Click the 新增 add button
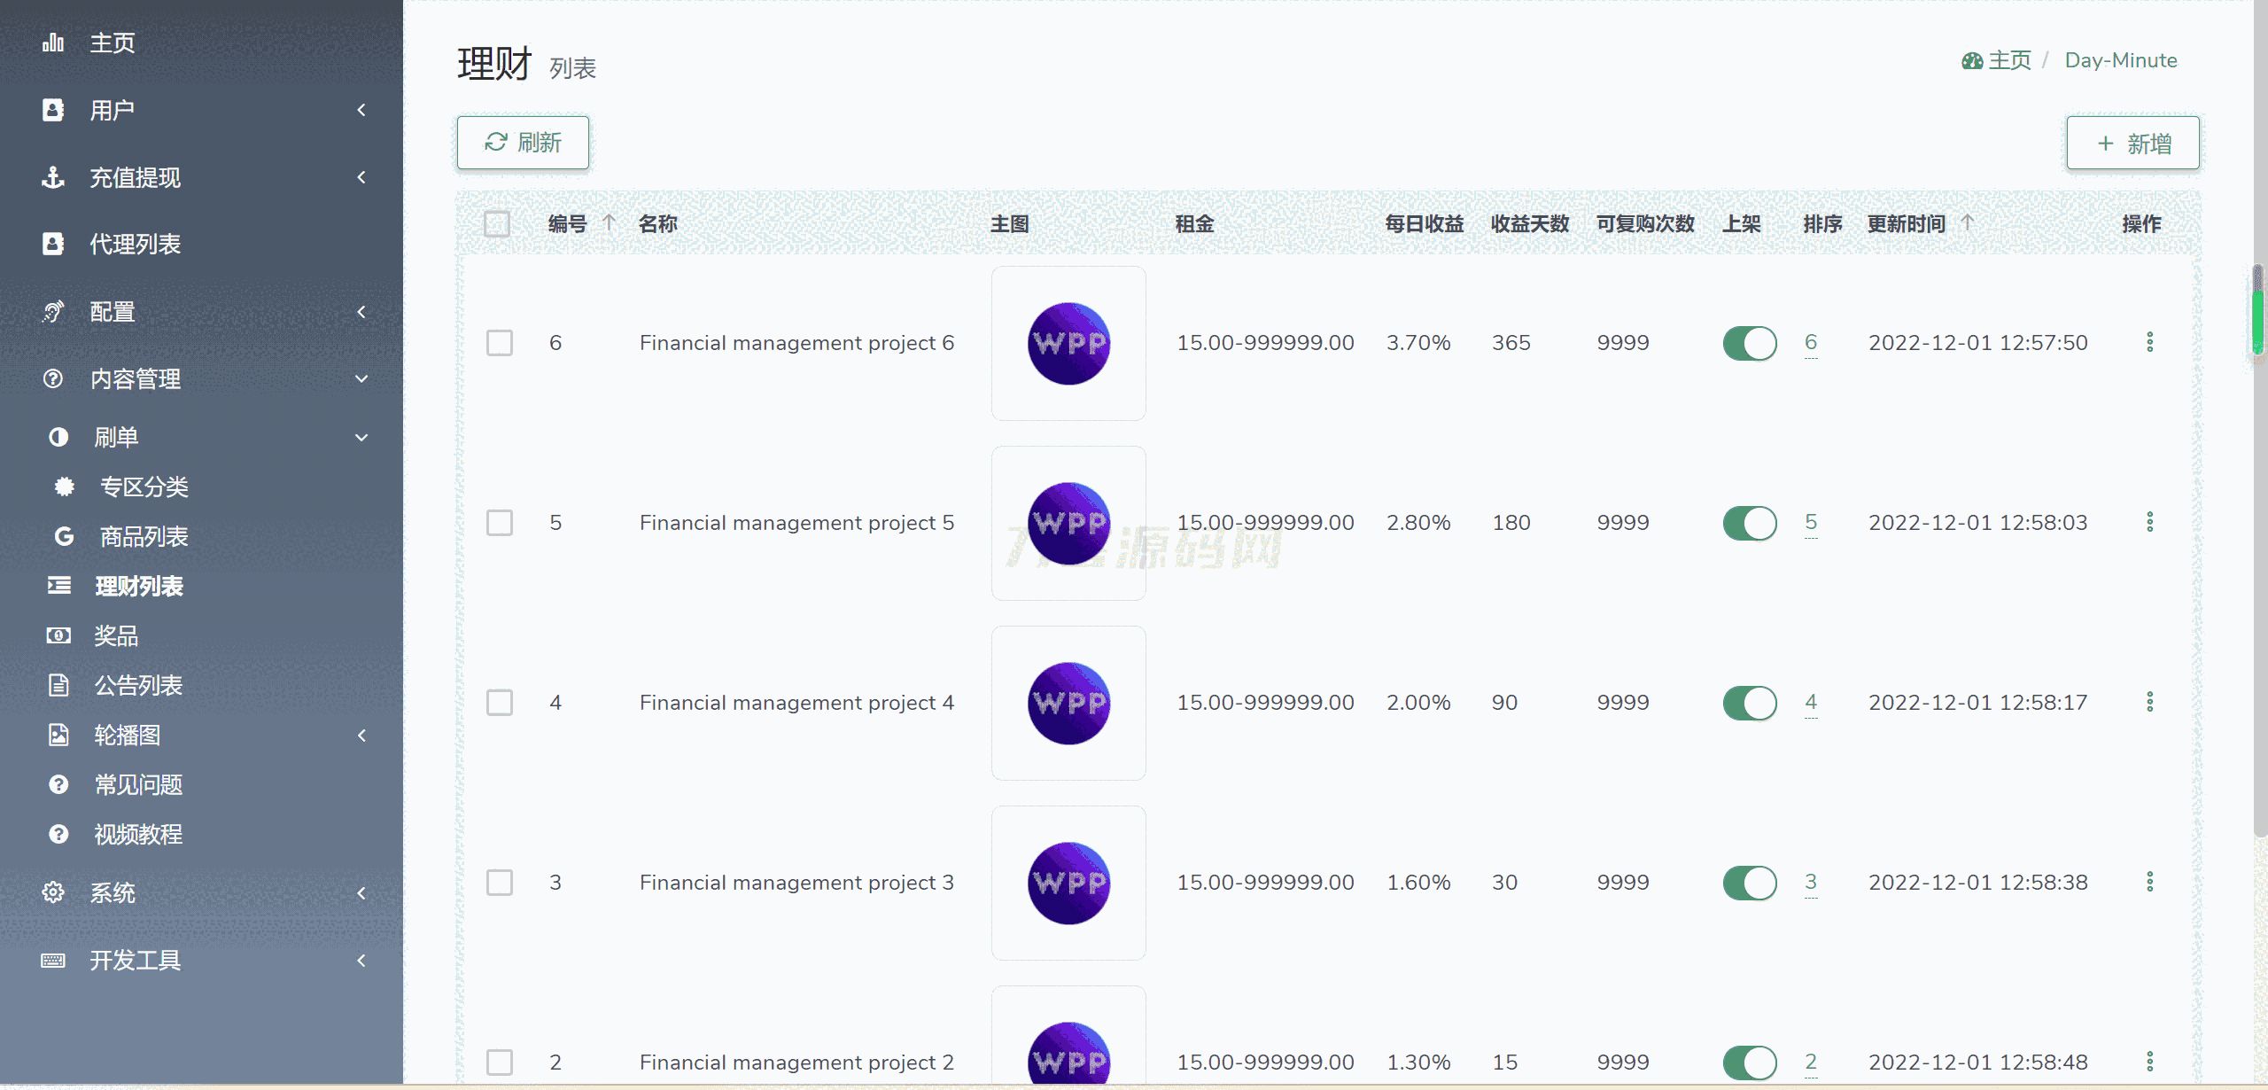The width and height of the screenshot is (2268, 1090). pos(2132,143)
